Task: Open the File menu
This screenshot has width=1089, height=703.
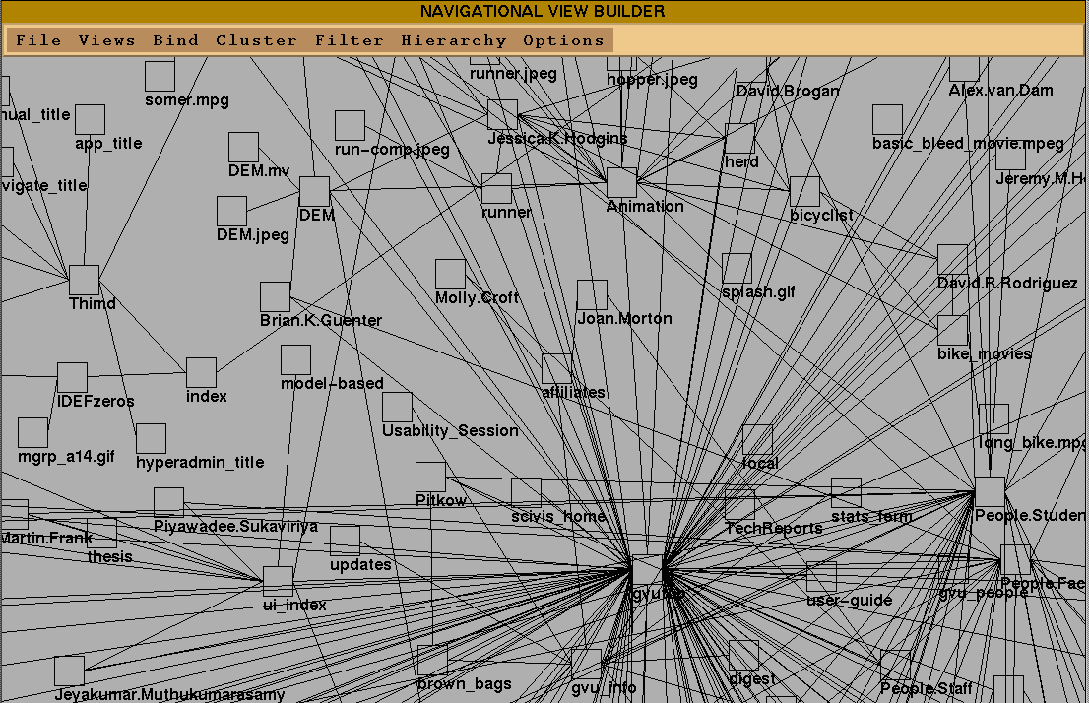Action: (x=38, y=40)
